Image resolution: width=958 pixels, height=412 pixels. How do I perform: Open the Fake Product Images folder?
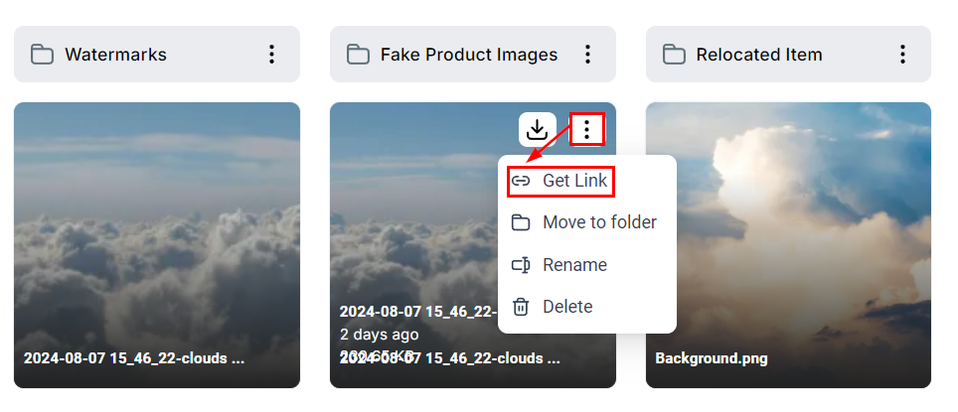tap(473, 55)
